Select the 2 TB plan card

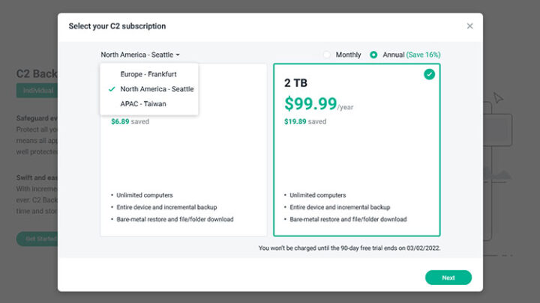357,150
